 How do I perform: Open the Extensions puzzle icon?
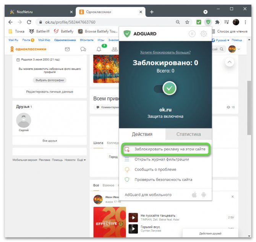[217, 22]
